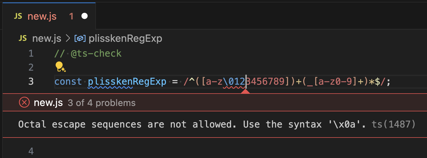
Task: Open the new.js breadcrumb dropdown
Action: click(x=46, y=38)
